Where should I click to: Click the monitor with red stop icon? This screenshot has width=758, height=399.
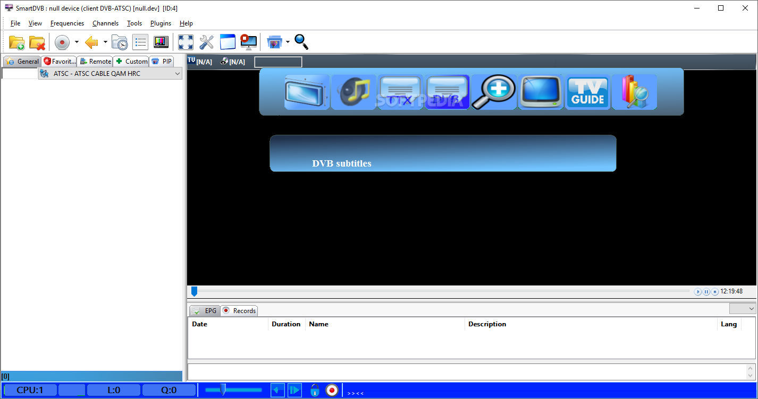[248, 42]
